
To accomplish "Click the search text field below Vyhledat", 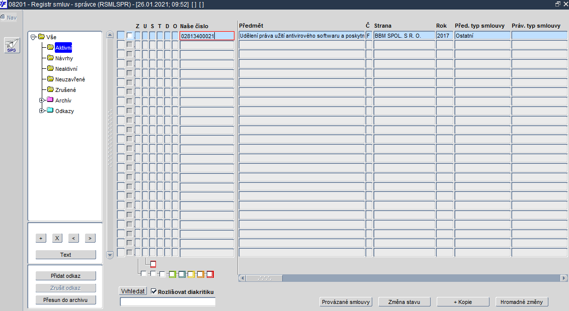I will point(168,301).
